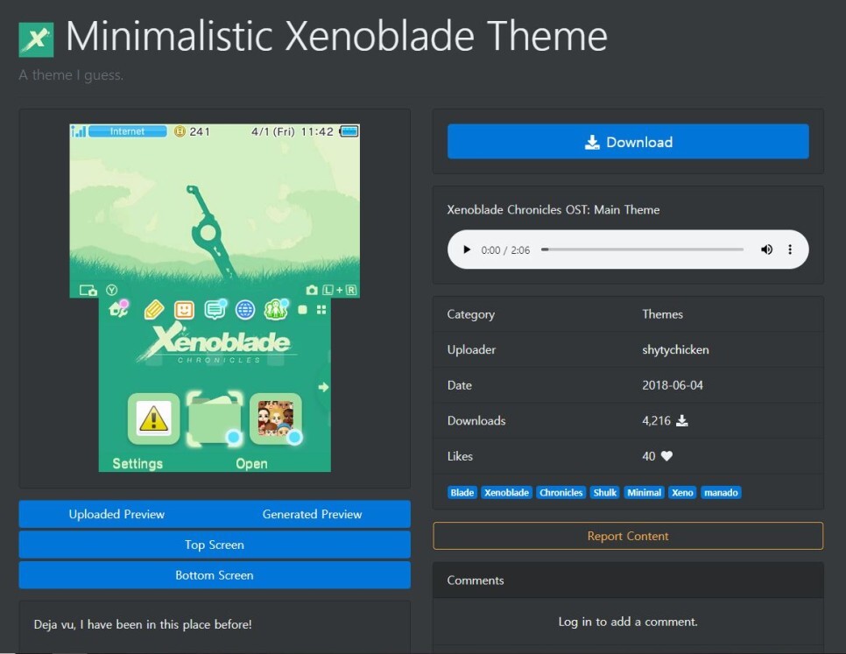This screenshot has width=846, height=654.
Task: Click the audio progress slider track
Action: coord(642,250)
